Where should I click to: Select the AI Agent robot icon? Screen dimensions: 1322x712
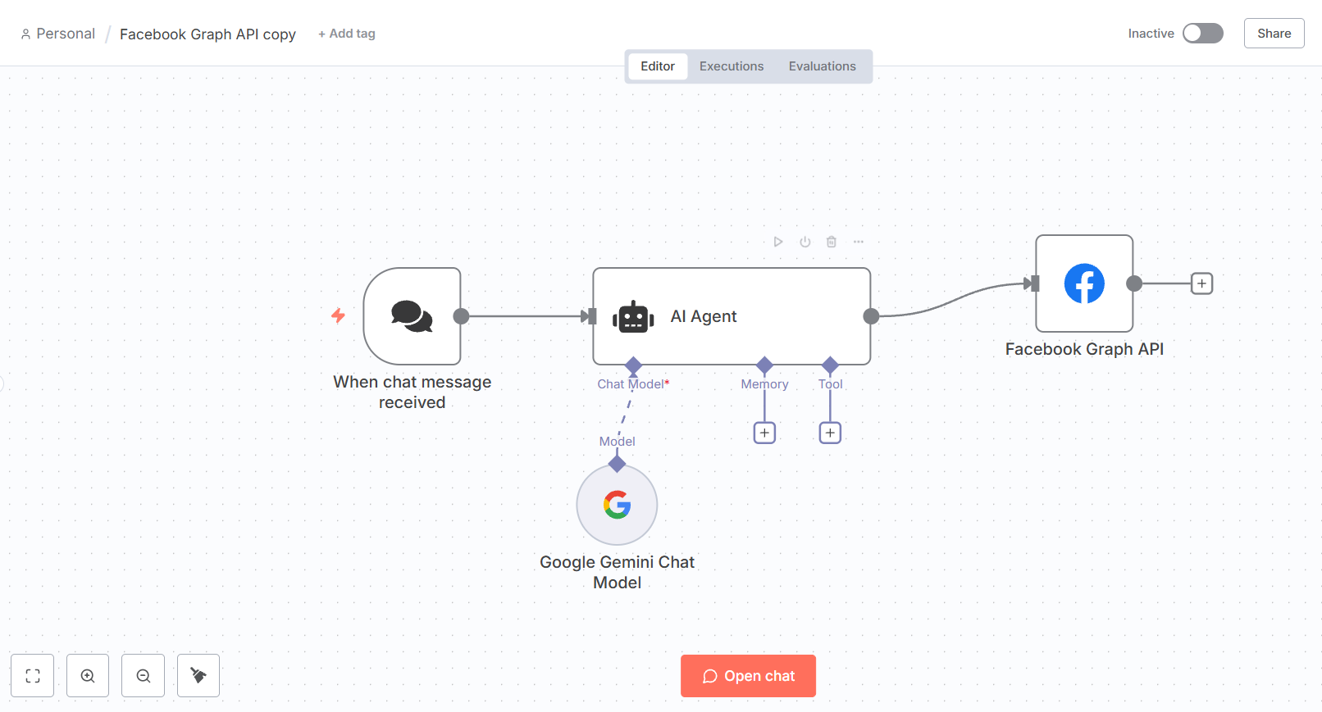pos(633,317)
